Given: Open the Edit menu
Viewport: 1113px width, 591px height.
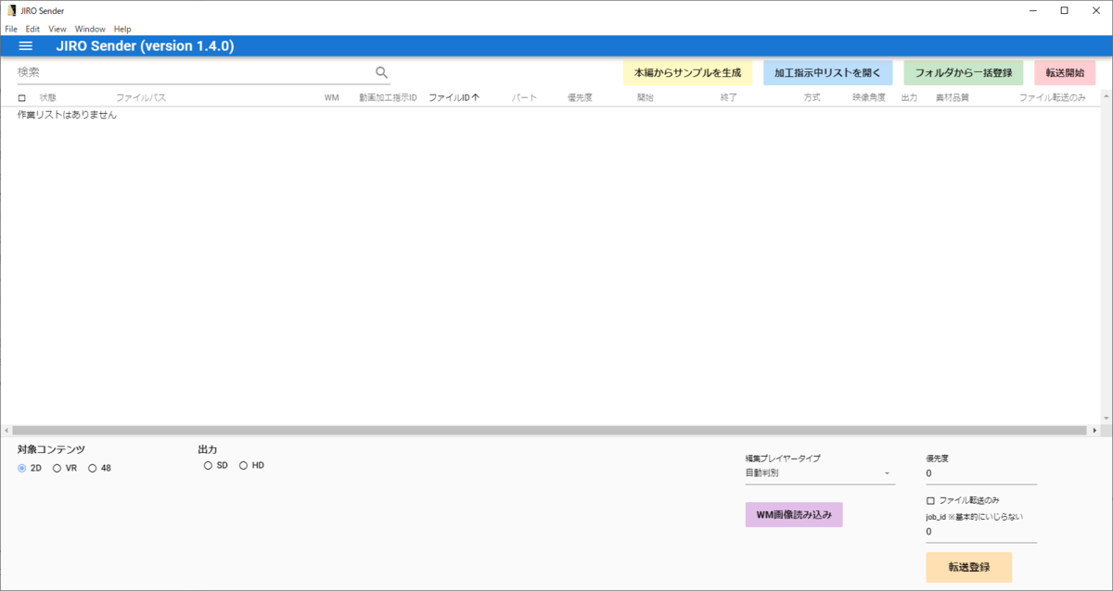Looking at the screenshot, I should (x=32, y=29).
